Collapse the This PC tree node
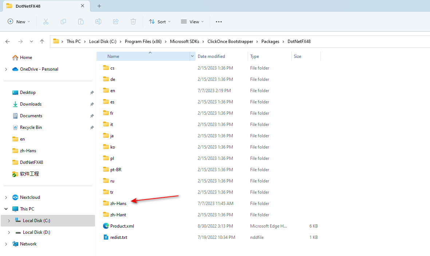 (x=6, y=209)
